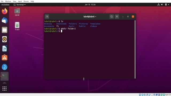Viewport: 171px width, 96px height.
Task: Open Activities overview
Action: tap(5, 5)
